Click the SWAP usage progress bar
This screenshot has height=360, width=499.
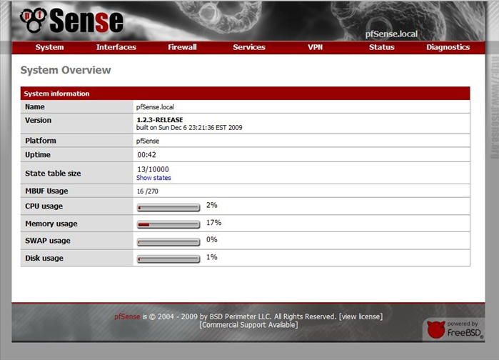(168, 242)
